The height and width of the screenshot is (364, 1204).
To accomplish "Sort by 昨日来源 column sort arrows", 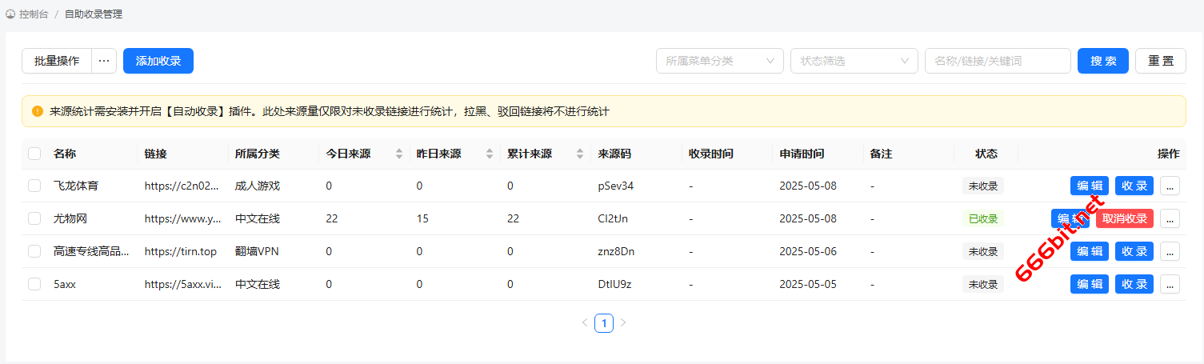I will (490, 154).
